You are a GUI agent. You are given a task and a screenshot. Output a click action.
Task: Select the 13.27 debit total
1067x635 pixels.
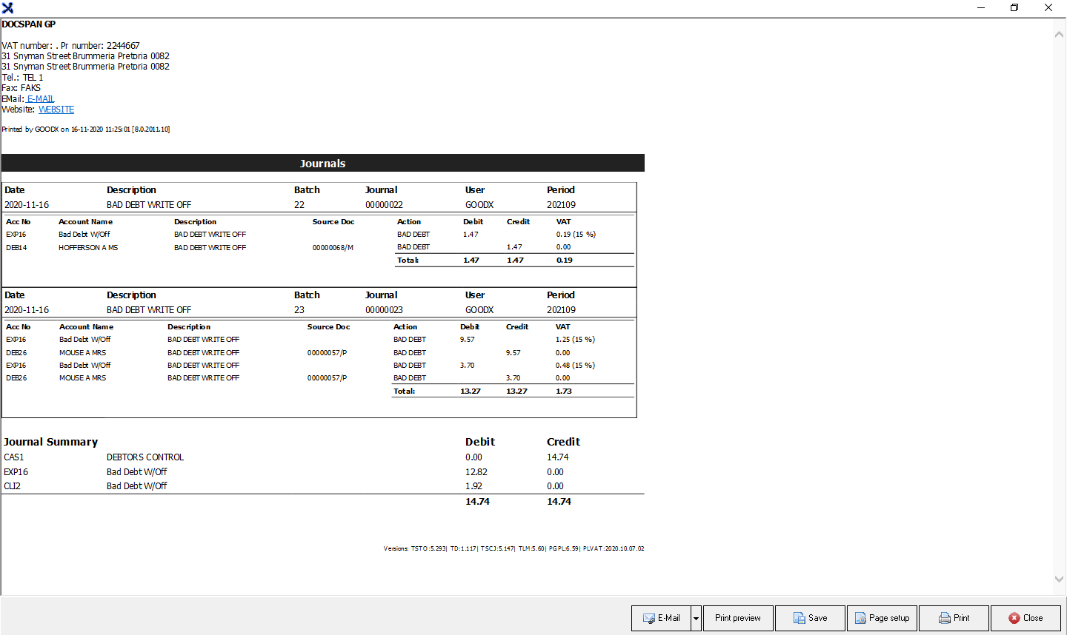(471, 392)
